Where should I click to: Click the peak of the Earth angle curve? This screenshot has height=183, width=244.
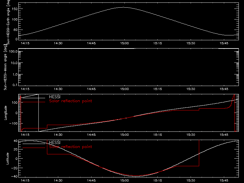click(124, 7)
